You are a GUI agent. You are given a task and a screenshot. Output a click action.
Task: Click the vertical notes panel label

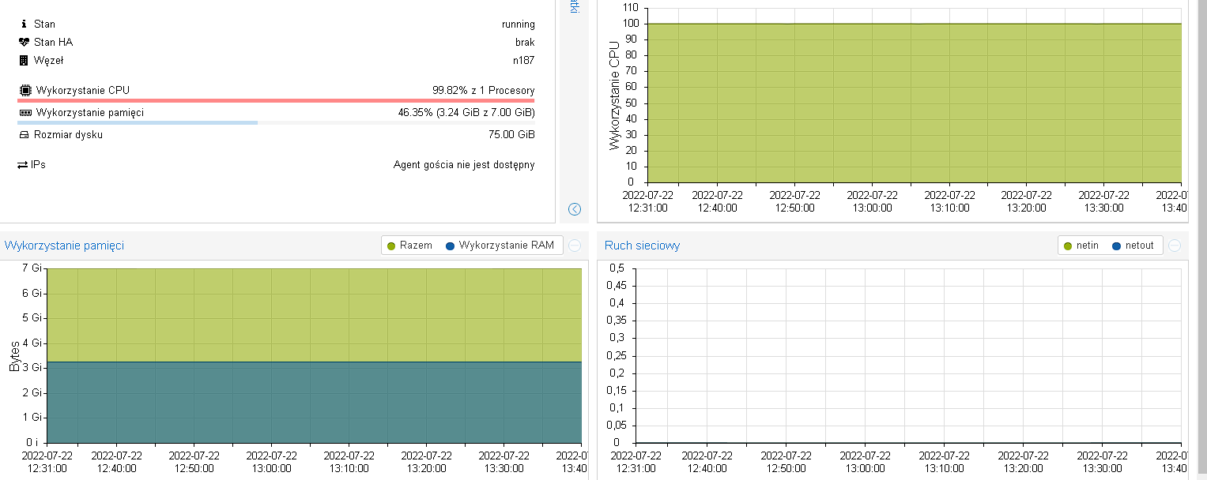pyautogui.click(x=575, y=7)
